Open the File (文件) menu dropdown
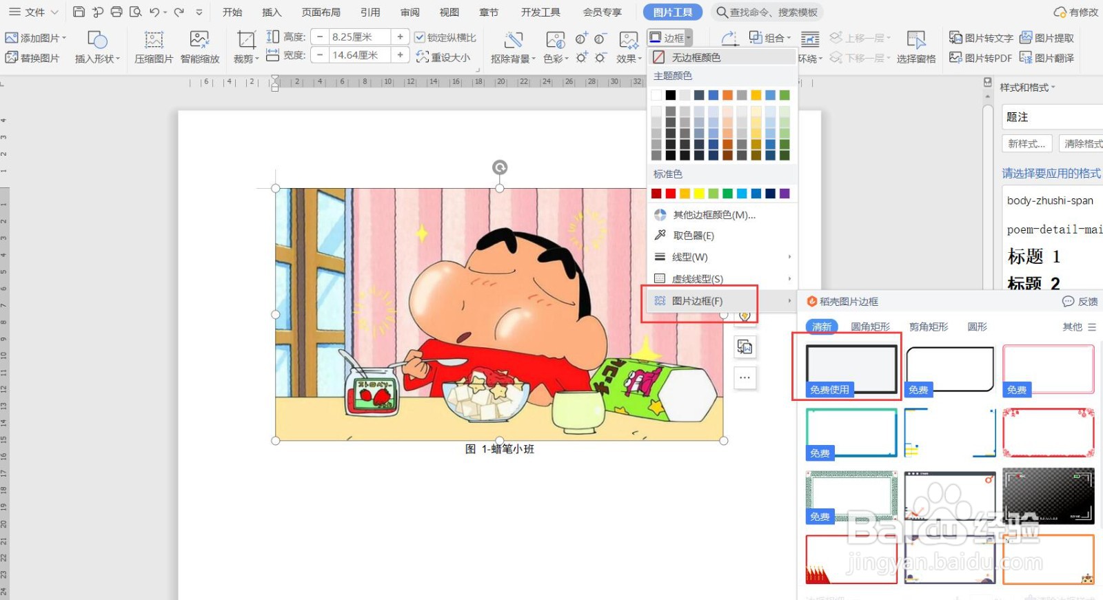 34,12
